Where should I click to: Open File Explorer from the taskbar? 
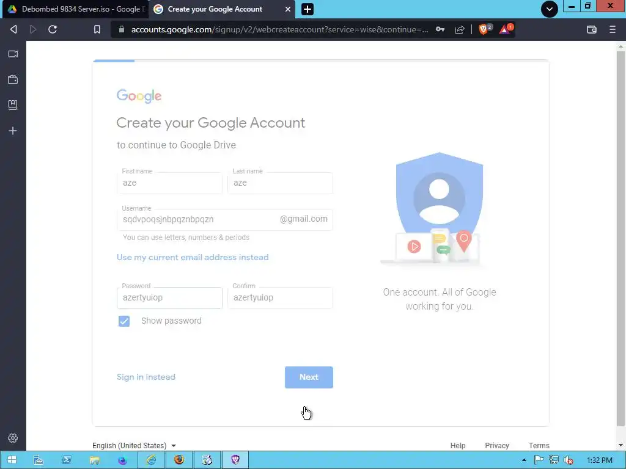tap(94, 460)
